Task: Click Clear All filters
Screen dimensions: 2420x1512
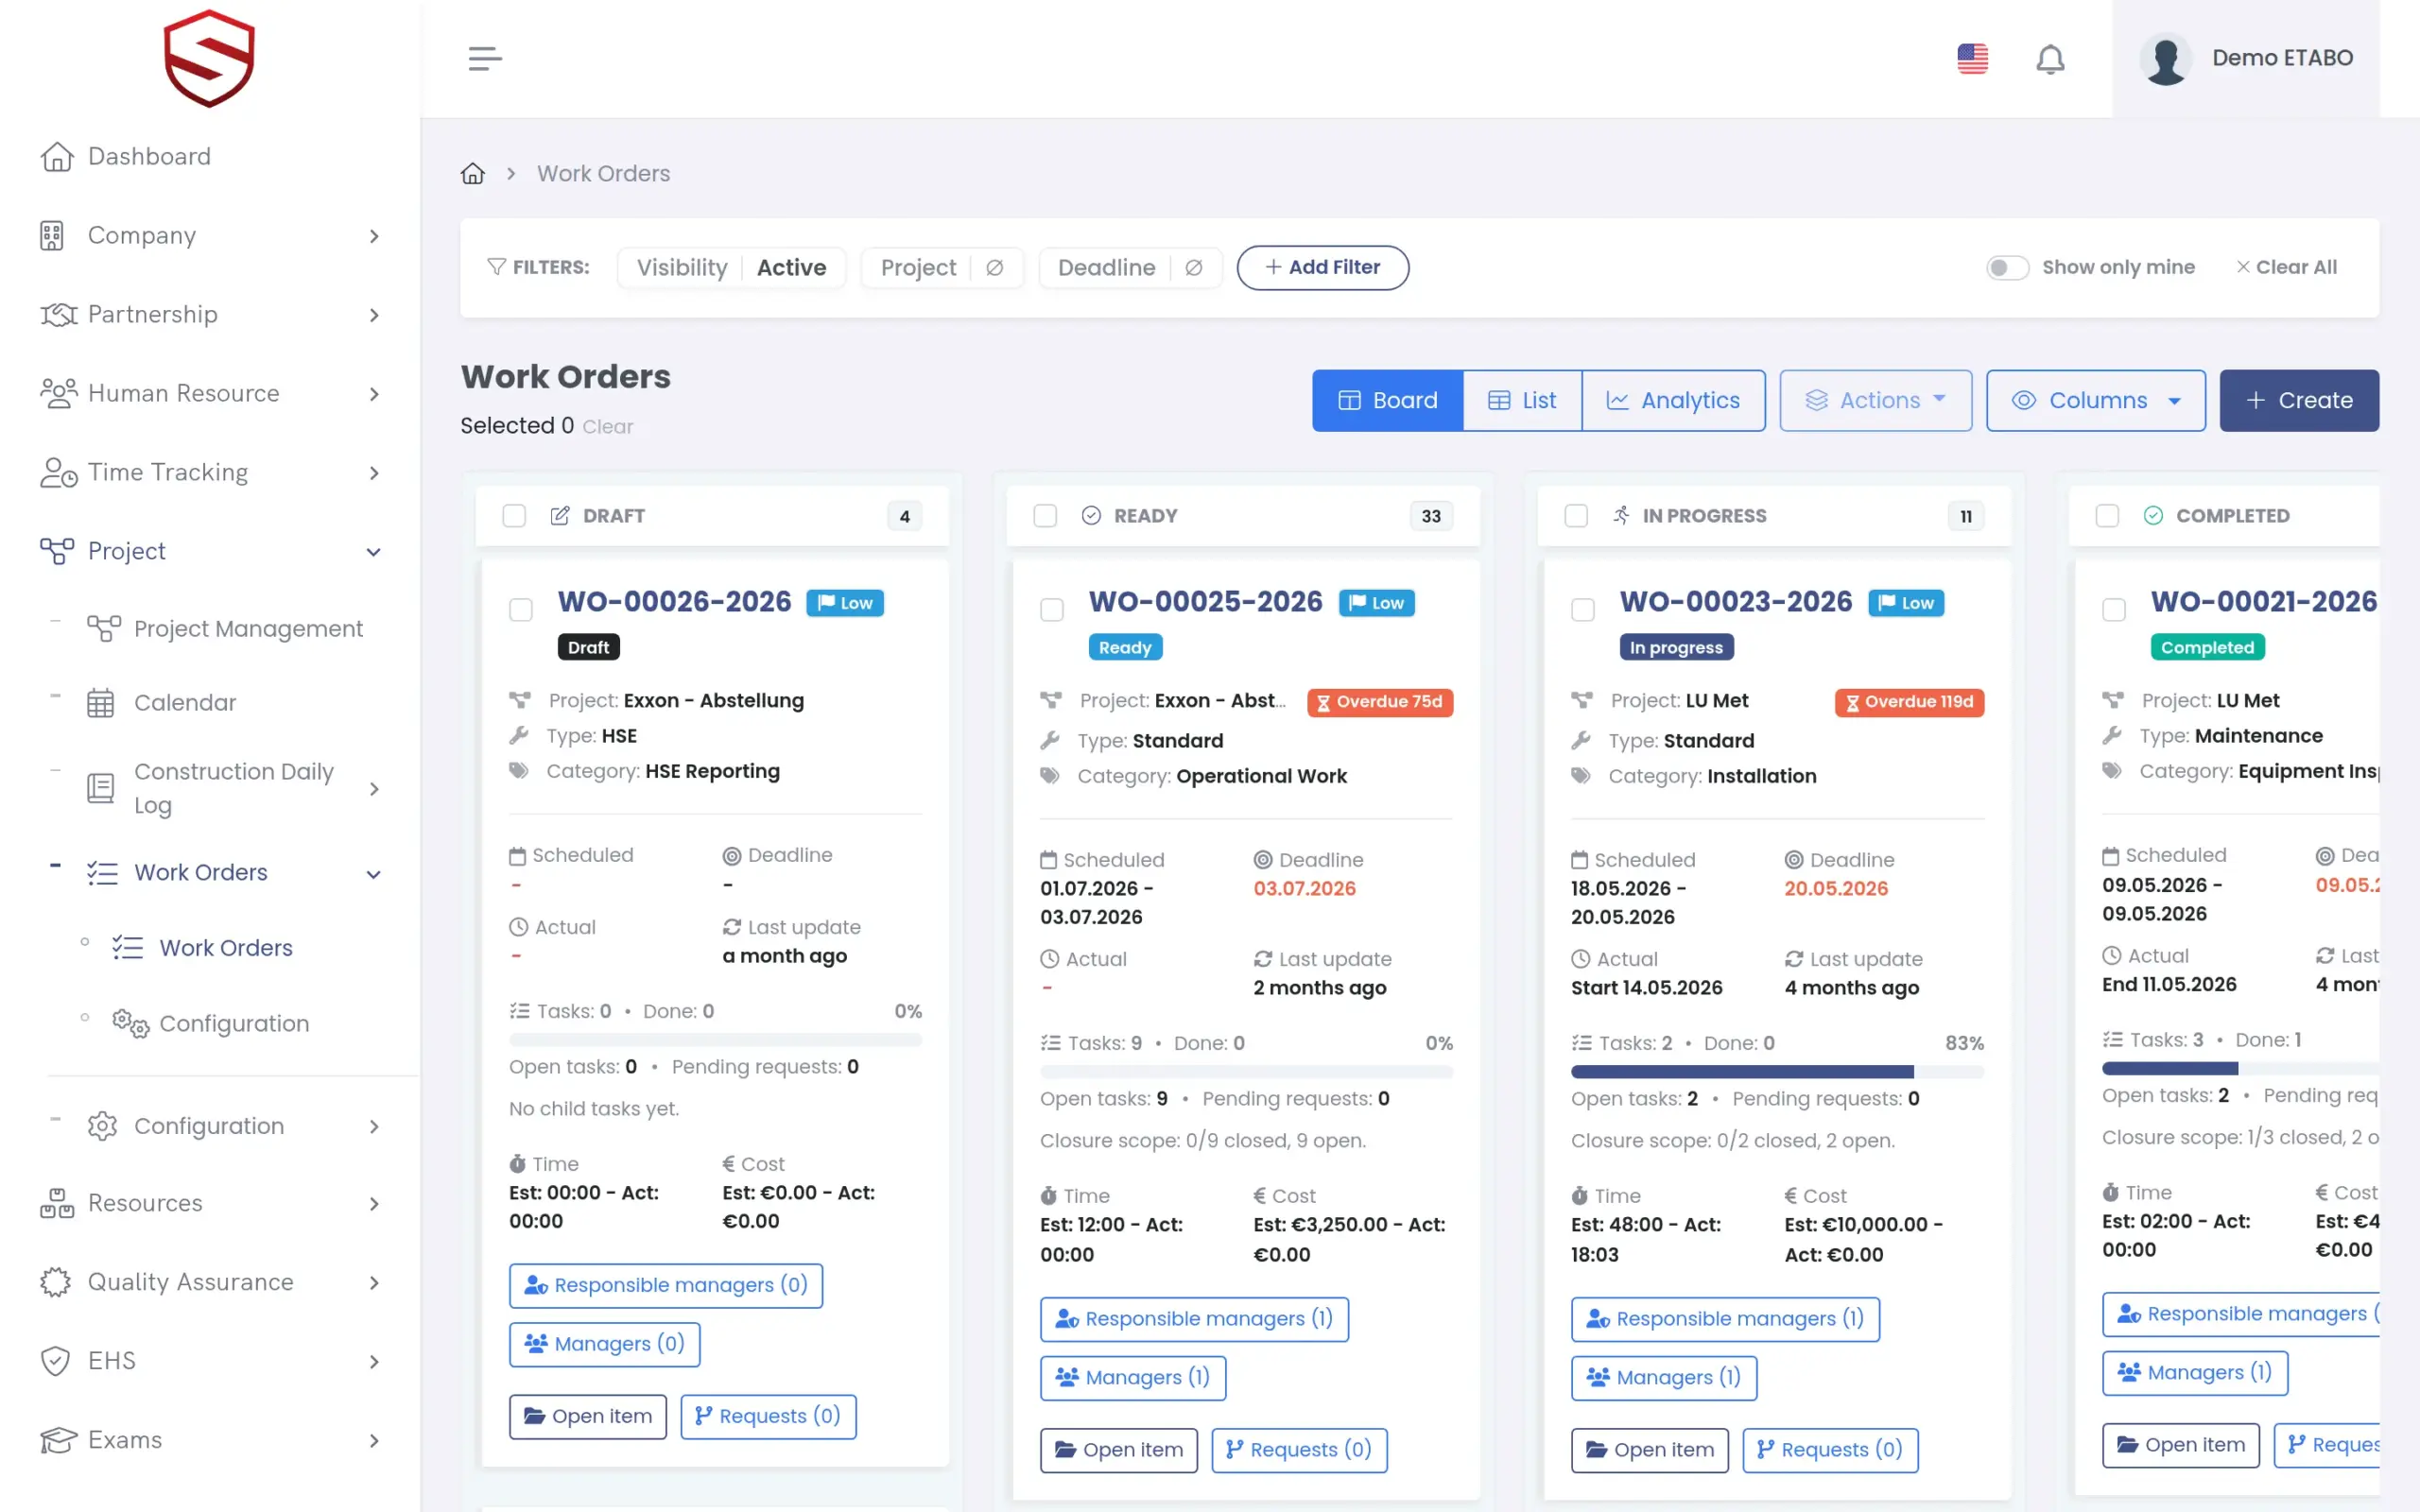Action: (2286, 267)
